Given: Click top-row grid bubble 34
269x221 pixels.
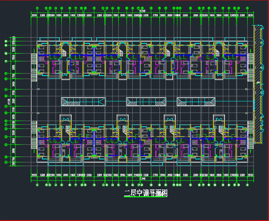Looking at the screenshot, I should click(247, 8).
